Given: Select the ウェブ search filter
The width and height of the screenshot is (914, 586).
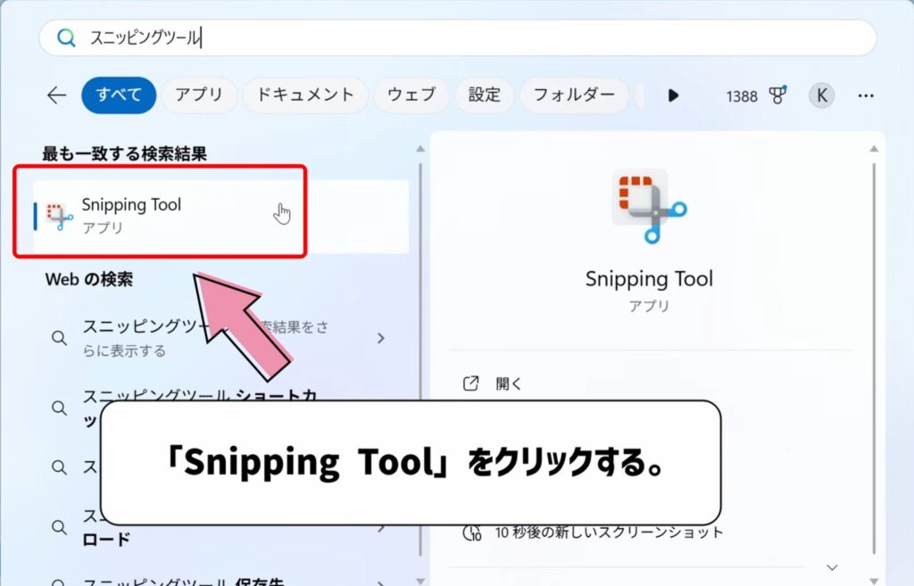Looking at the screenshot, I should (411, 95).
